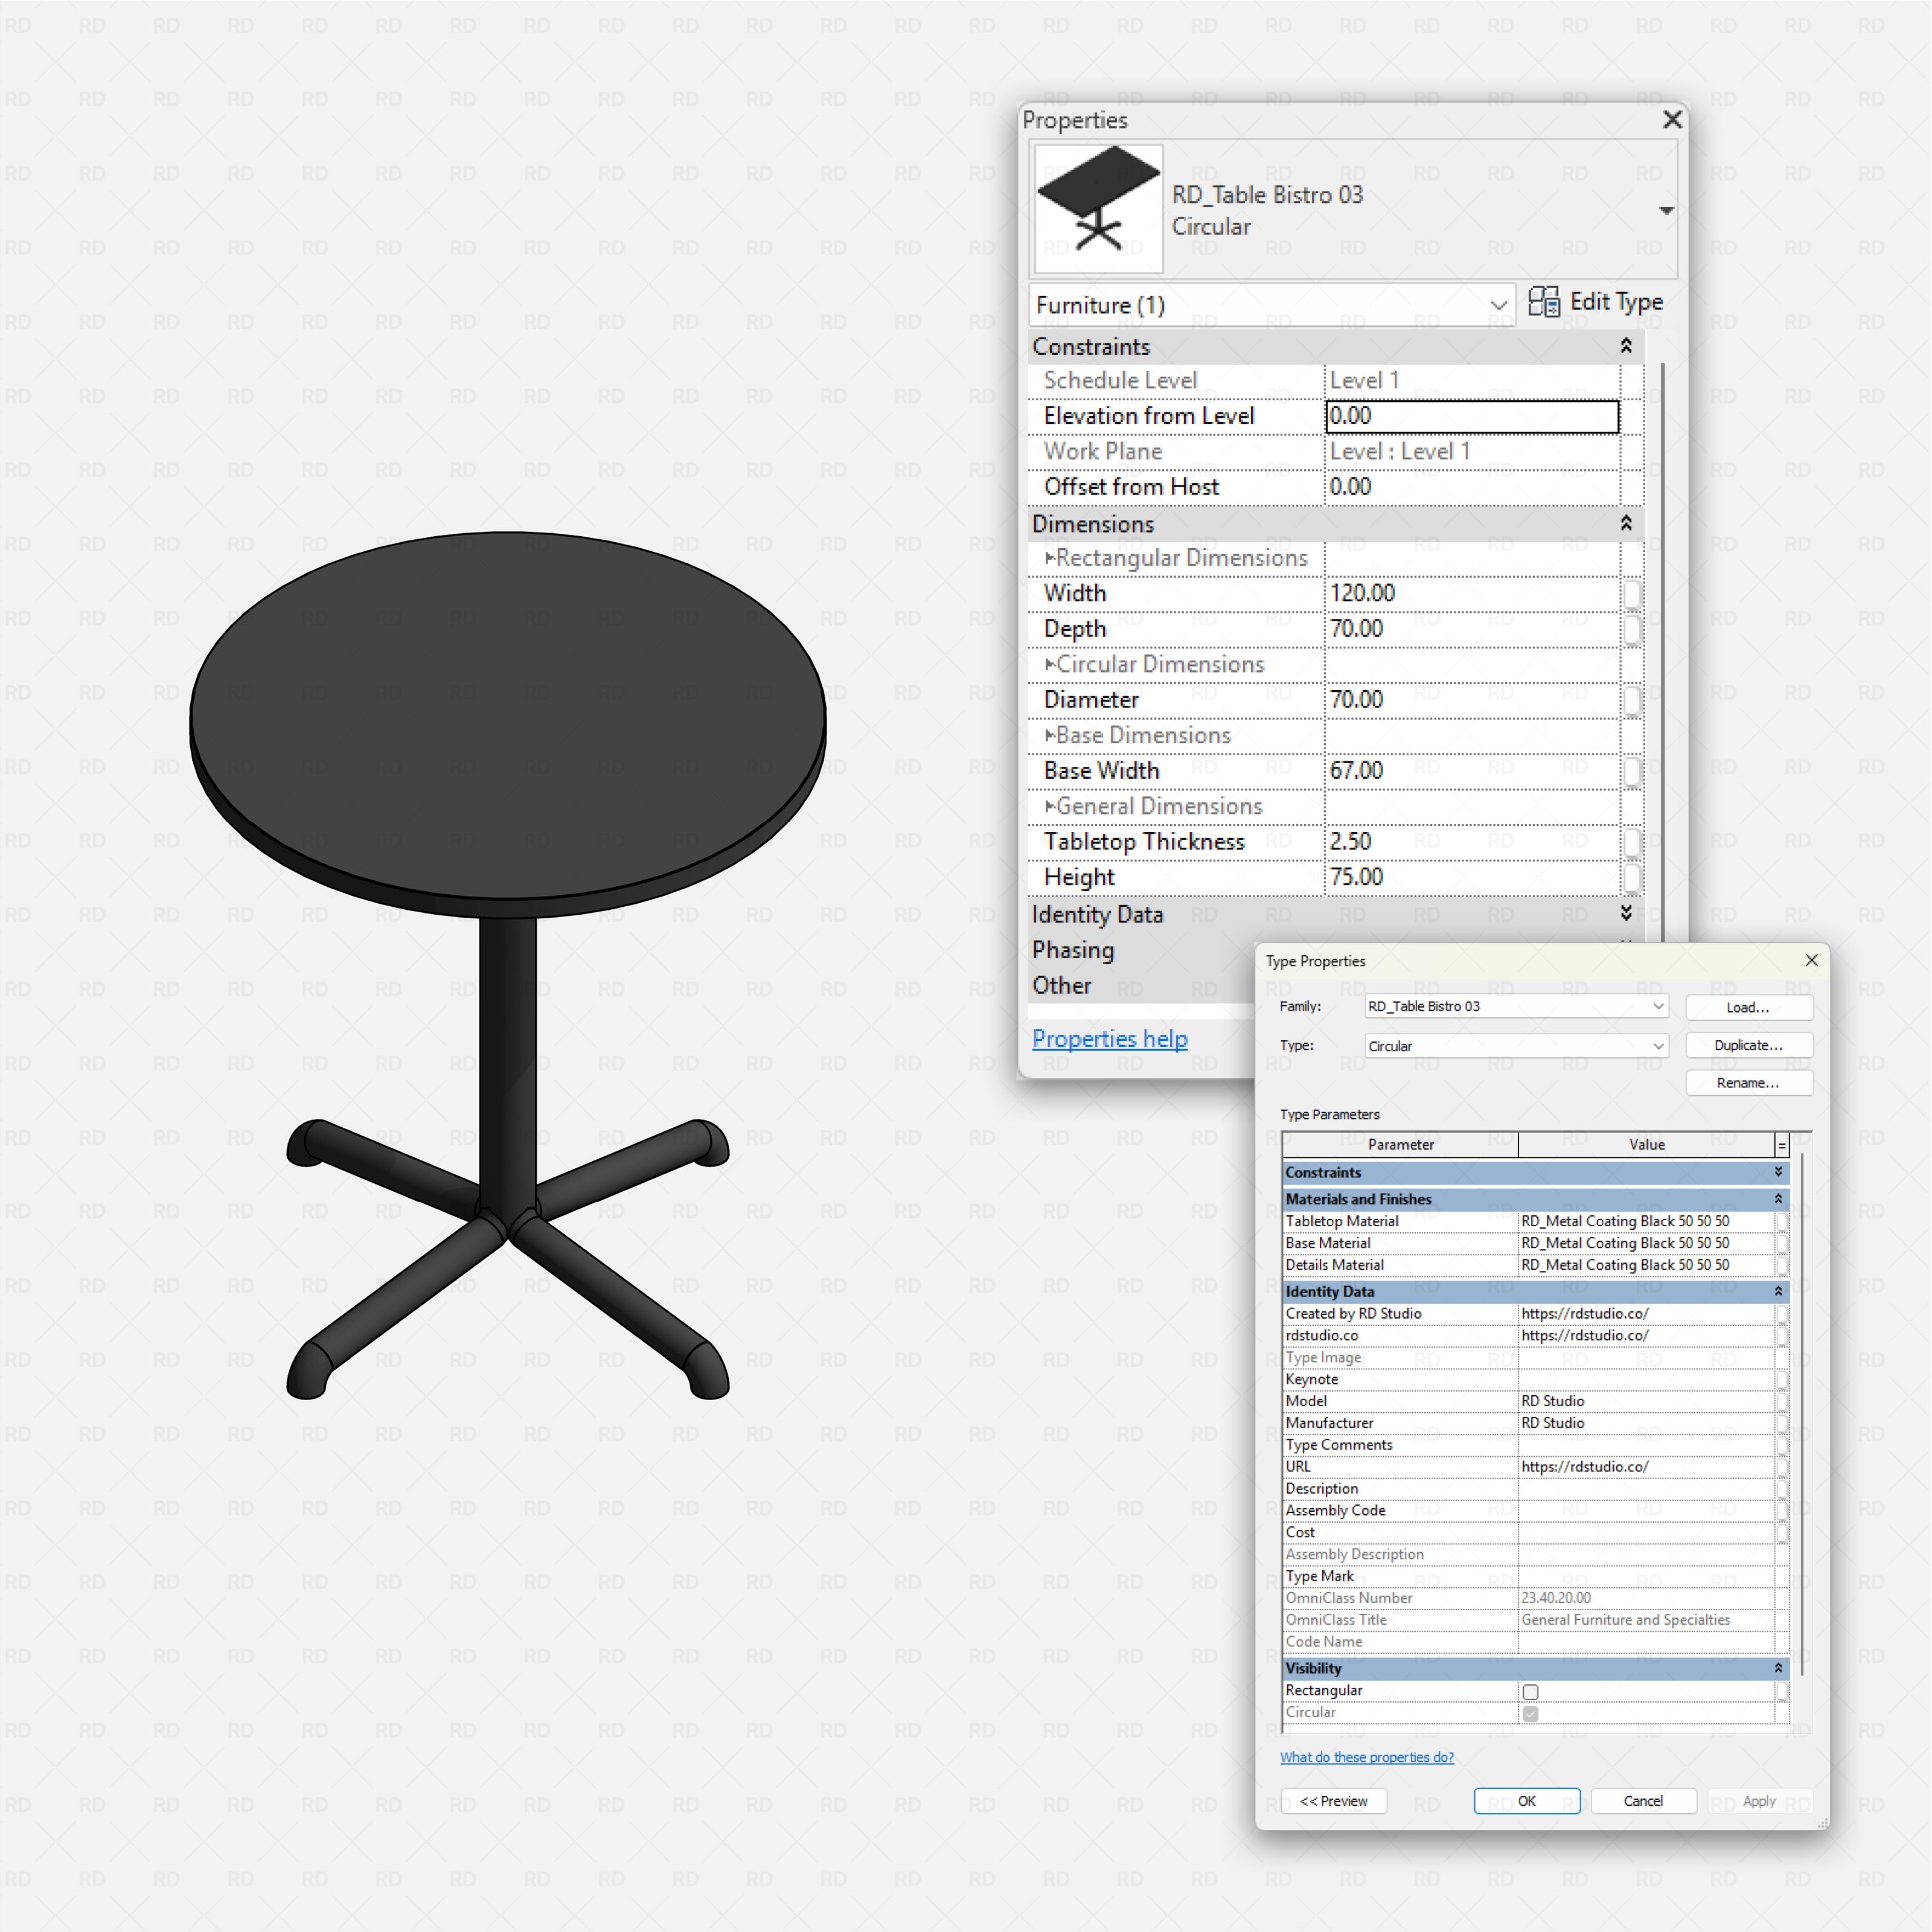Toggle the Rectangular visibility checkbox
This screenshot has height=1932, width=1932.
(1530, 1692)
